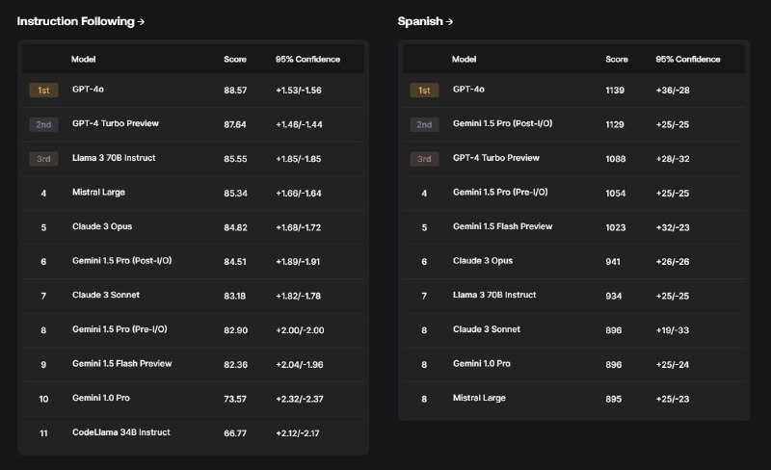771x470 pixels.
Task: Click the 1st place badge in Instruction Following
Action: tap(43, 91)
